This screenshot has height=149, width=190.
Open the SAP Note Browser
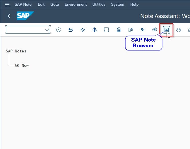click(167, 30)
